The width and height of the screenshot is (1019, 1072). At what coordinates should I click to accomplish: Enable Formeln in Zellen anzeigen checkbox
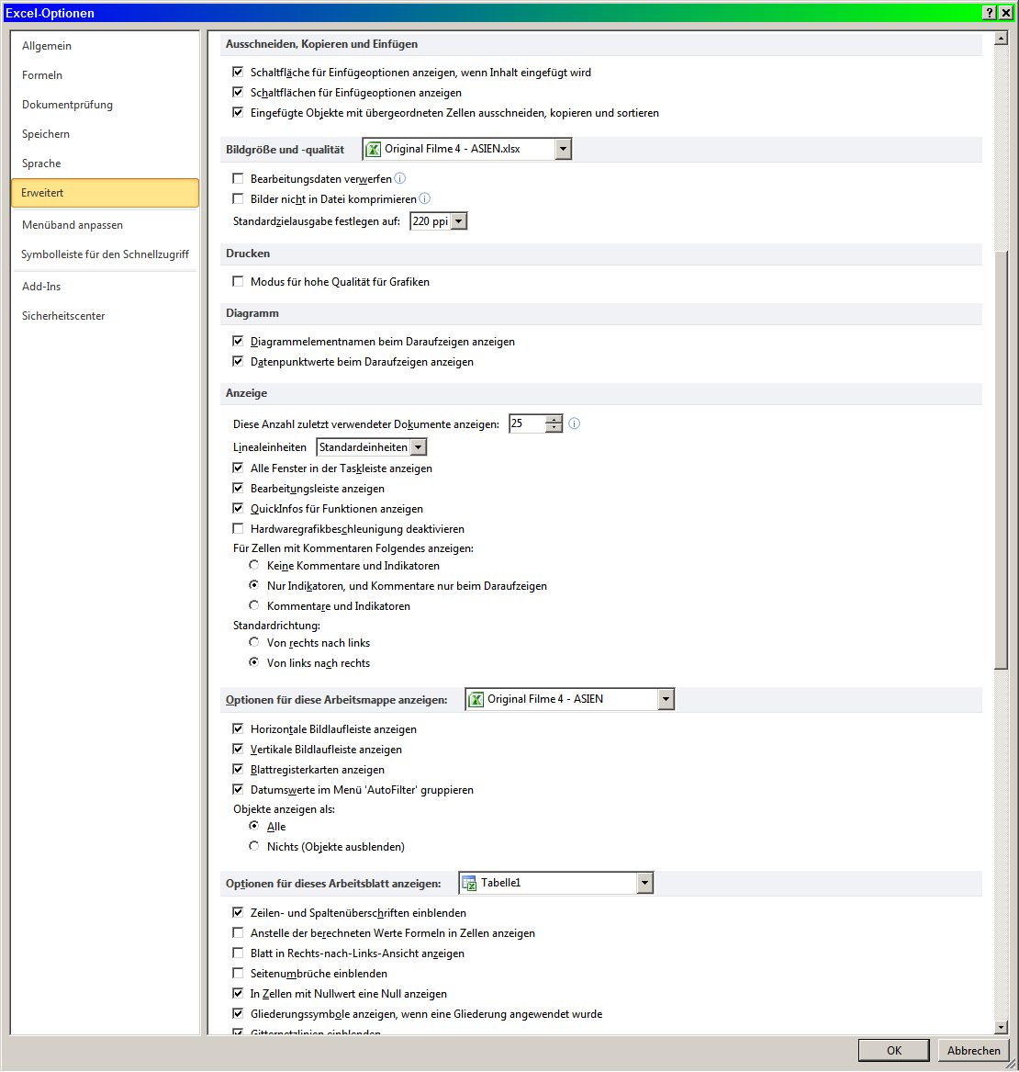click(x=238, y=932)
